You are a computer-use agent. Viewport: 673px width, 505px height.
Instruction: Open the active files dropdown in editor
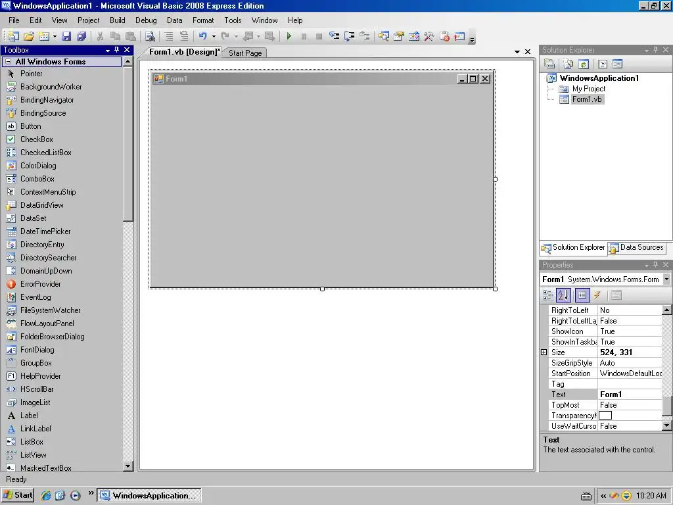pyautogui.click(x=517, y=51)
